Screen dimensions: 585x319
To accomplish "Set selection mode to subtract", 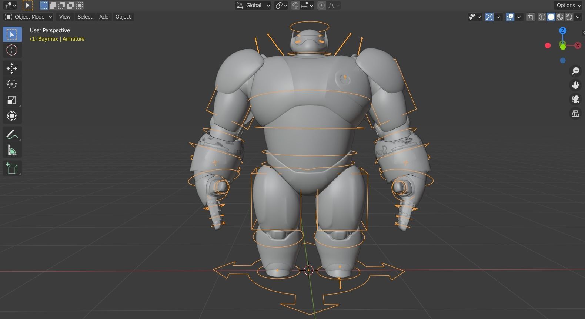I will (x=61, y=5).
